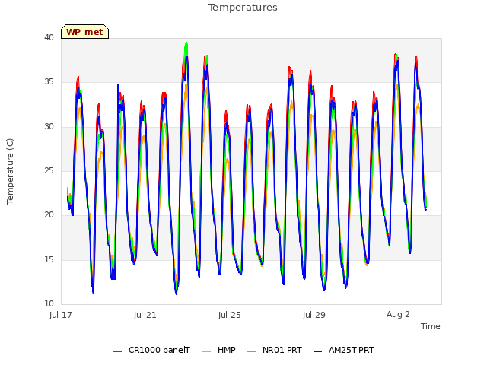Toggle the NR01 PRT legend entry
Image resolution: width=487 pixels, height=365 pixels.
click(275, 350)
